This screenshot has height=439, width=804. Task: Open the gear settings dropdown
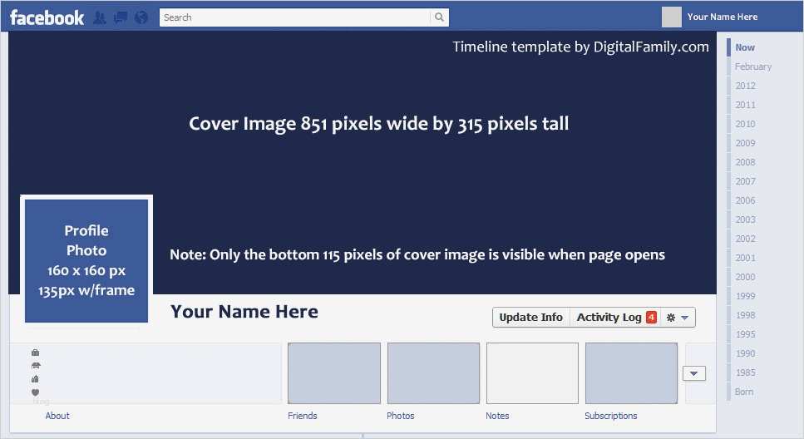678,318
